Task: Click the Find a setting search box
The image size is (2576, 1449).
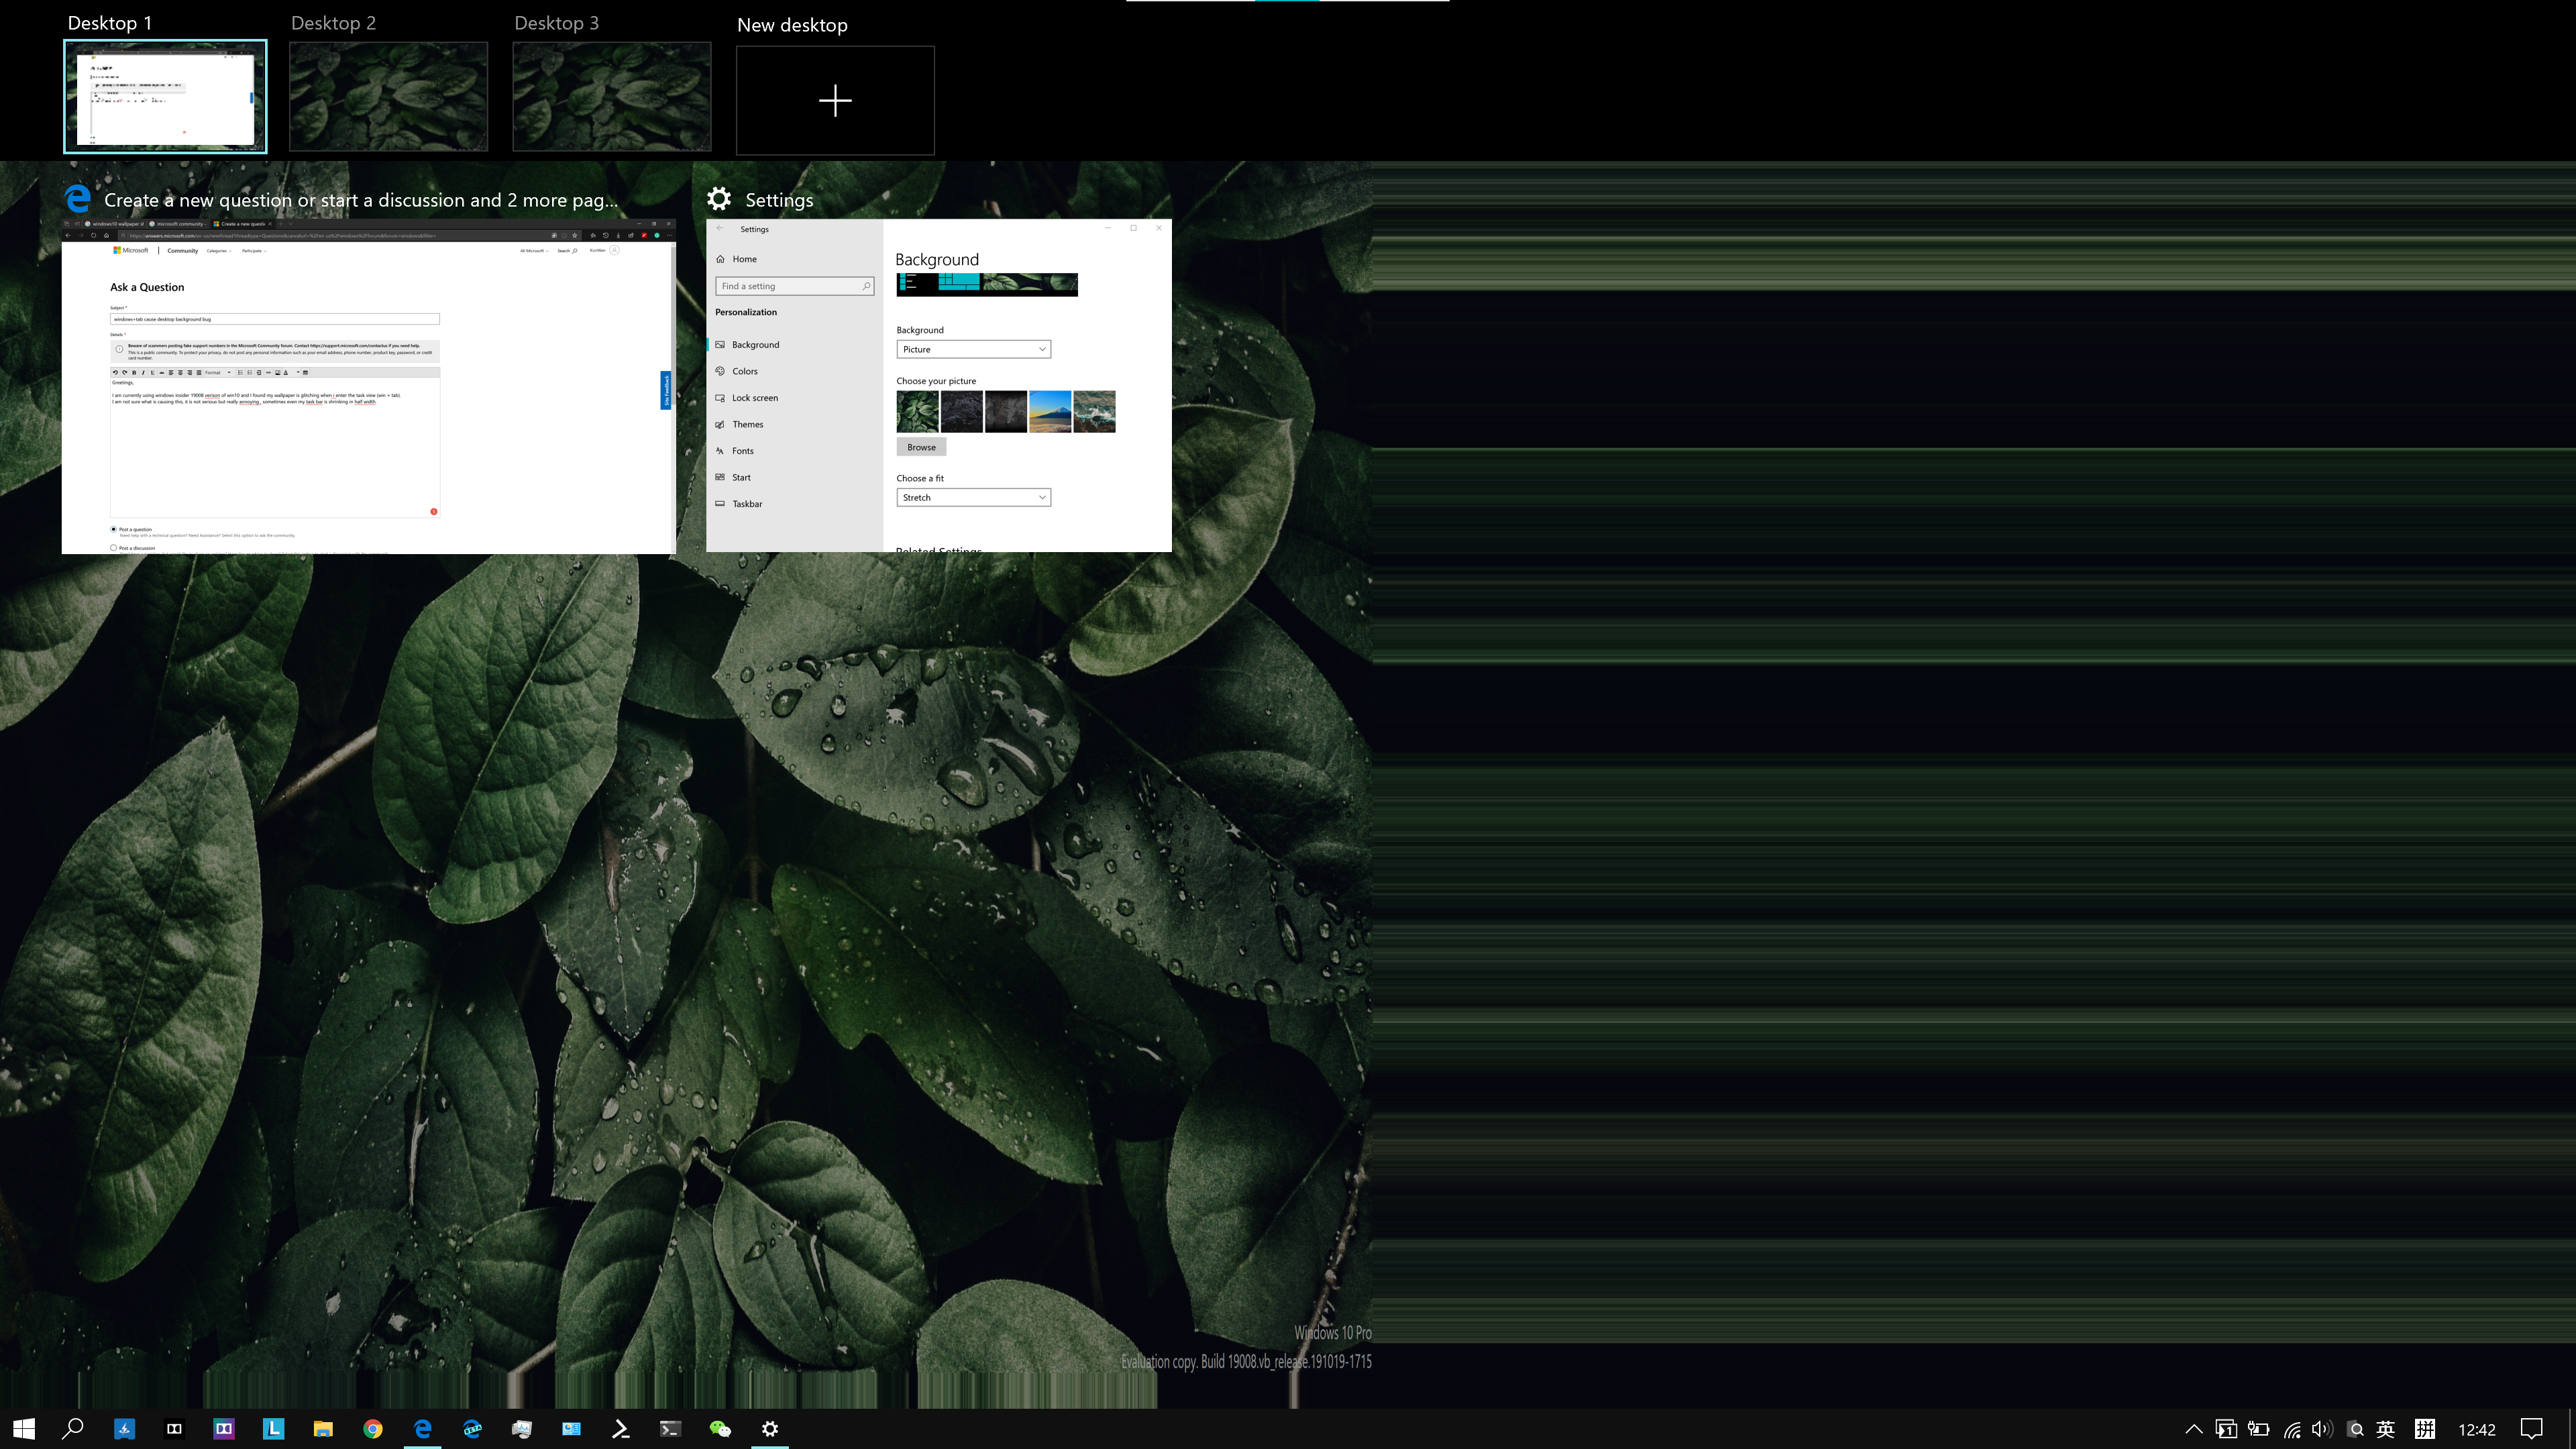Action: click(790, 286)
